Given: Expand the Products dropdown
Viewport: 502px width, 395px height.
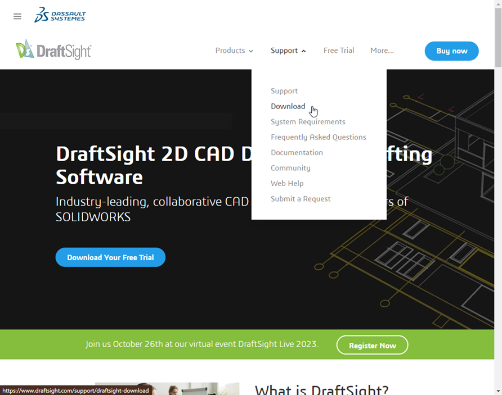Looking at the screenshot, I should 234,51.
